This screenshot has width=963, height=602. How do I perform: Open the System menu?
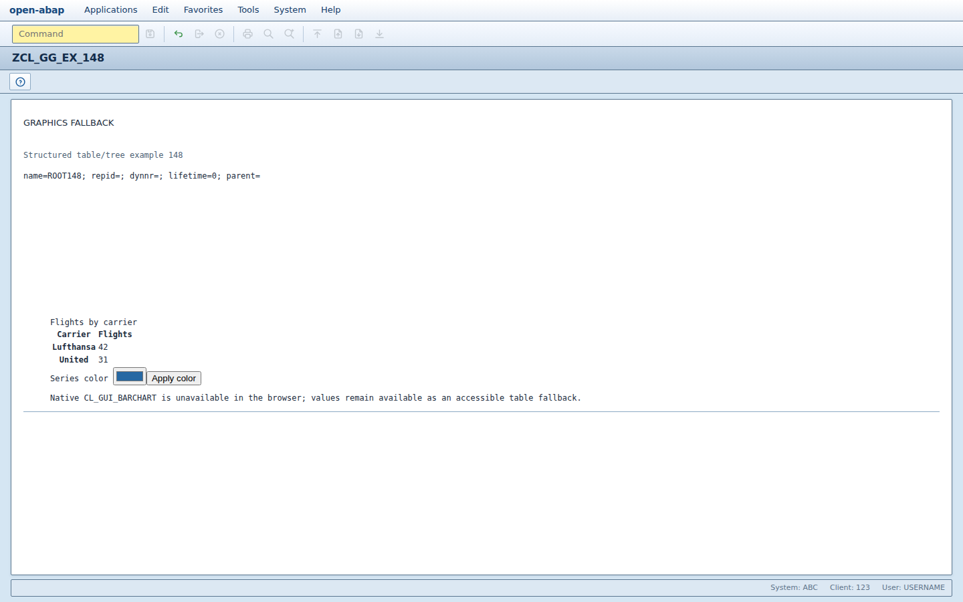pos(290,10)
